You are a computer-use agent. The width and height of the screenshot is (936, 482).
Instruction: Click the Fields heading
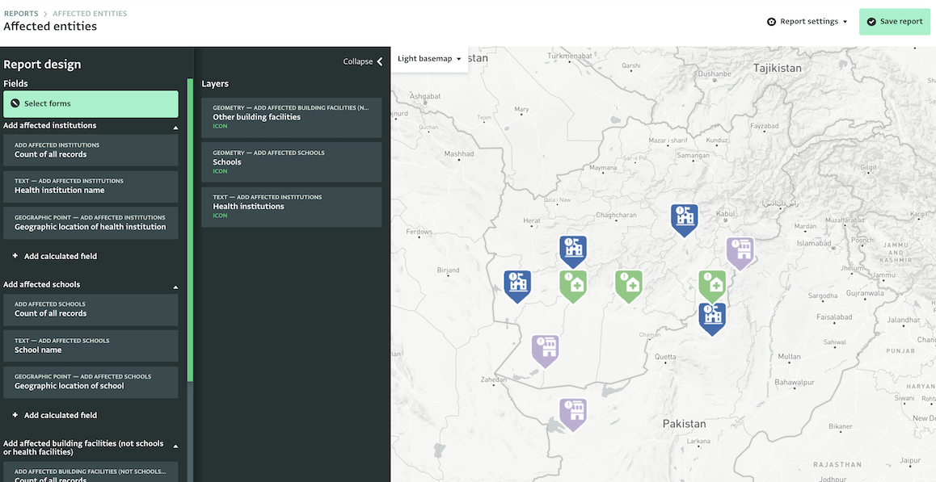(x=15, y=84)
